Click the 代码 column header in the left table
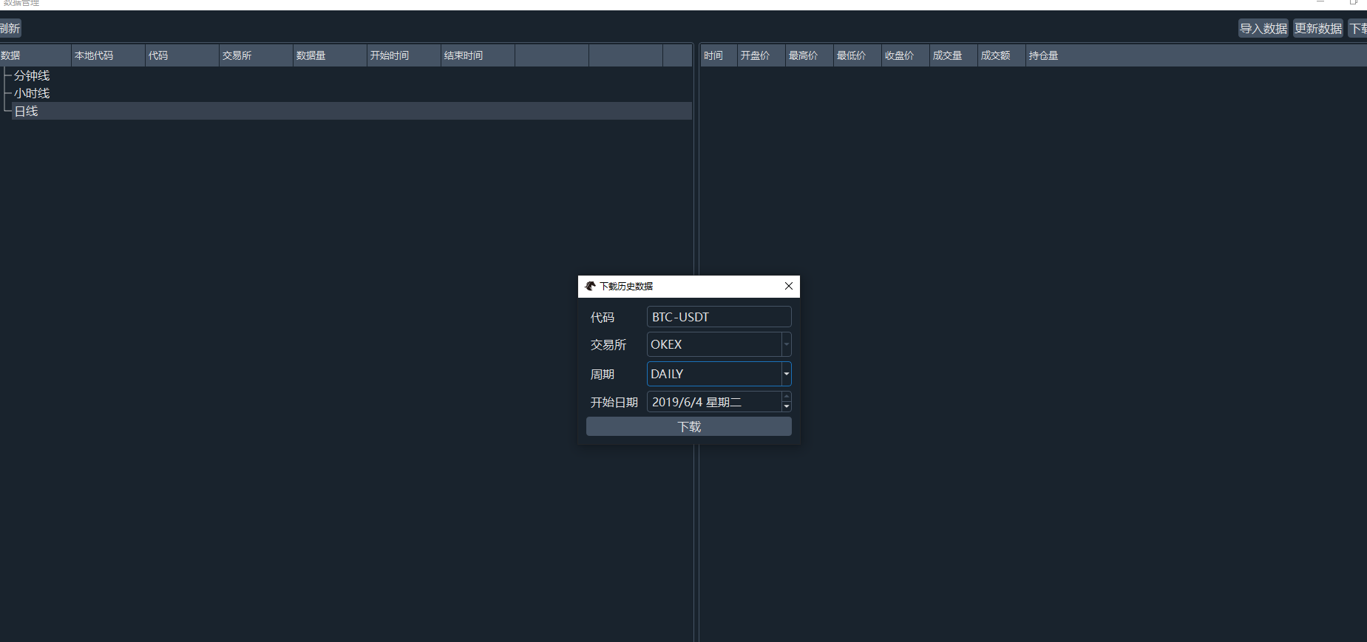This screenshot has width=1367, height=642. tap(182, 55)
